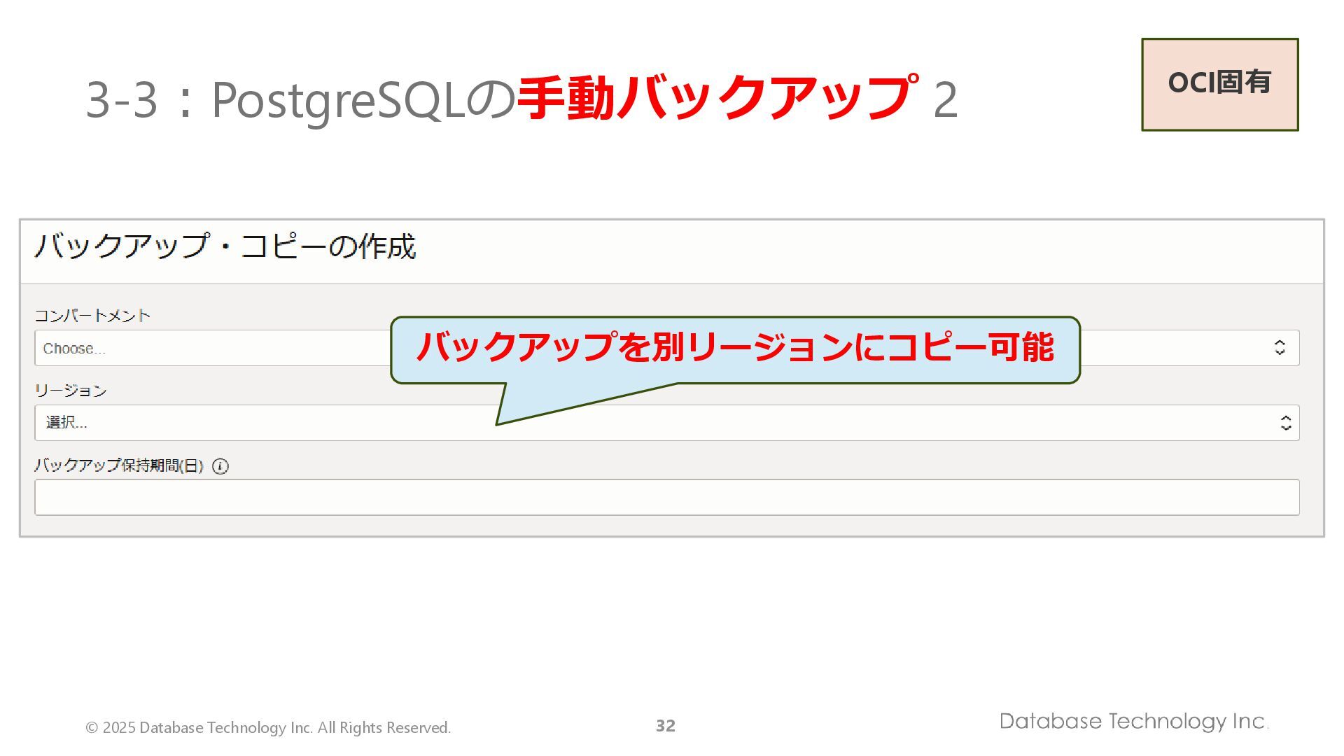Click the © 2025 Database Technology copyright text
Image resolution: width=1344 pixels, height=756 pixels.
[x=268, y=728]
